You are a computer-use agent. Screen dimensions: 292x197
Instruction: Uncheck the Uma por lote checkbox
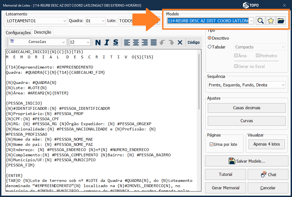tap(211, 144)
